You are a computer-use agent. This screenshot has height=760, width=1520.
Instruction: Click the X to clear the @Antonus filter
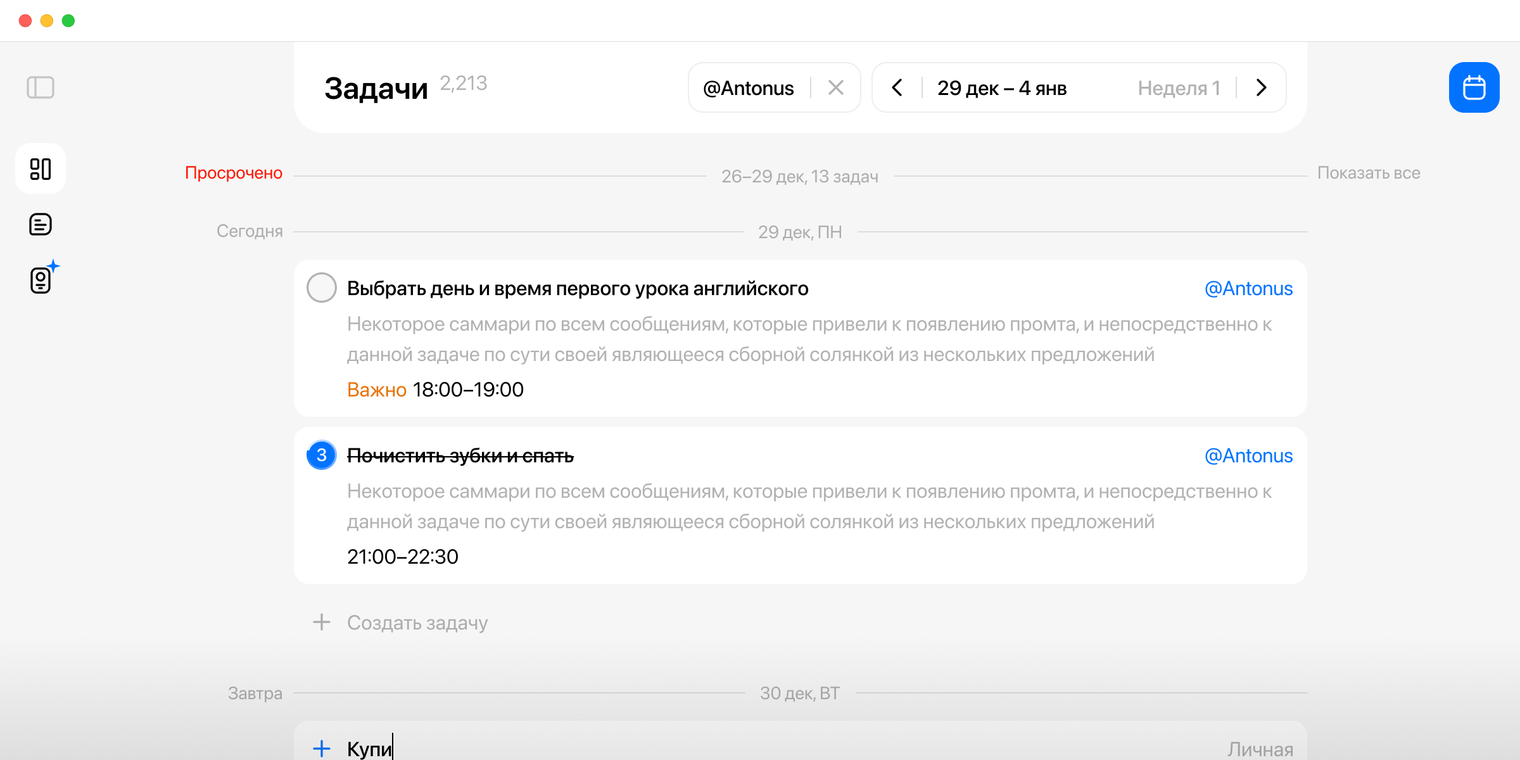[x=837, y=87]
